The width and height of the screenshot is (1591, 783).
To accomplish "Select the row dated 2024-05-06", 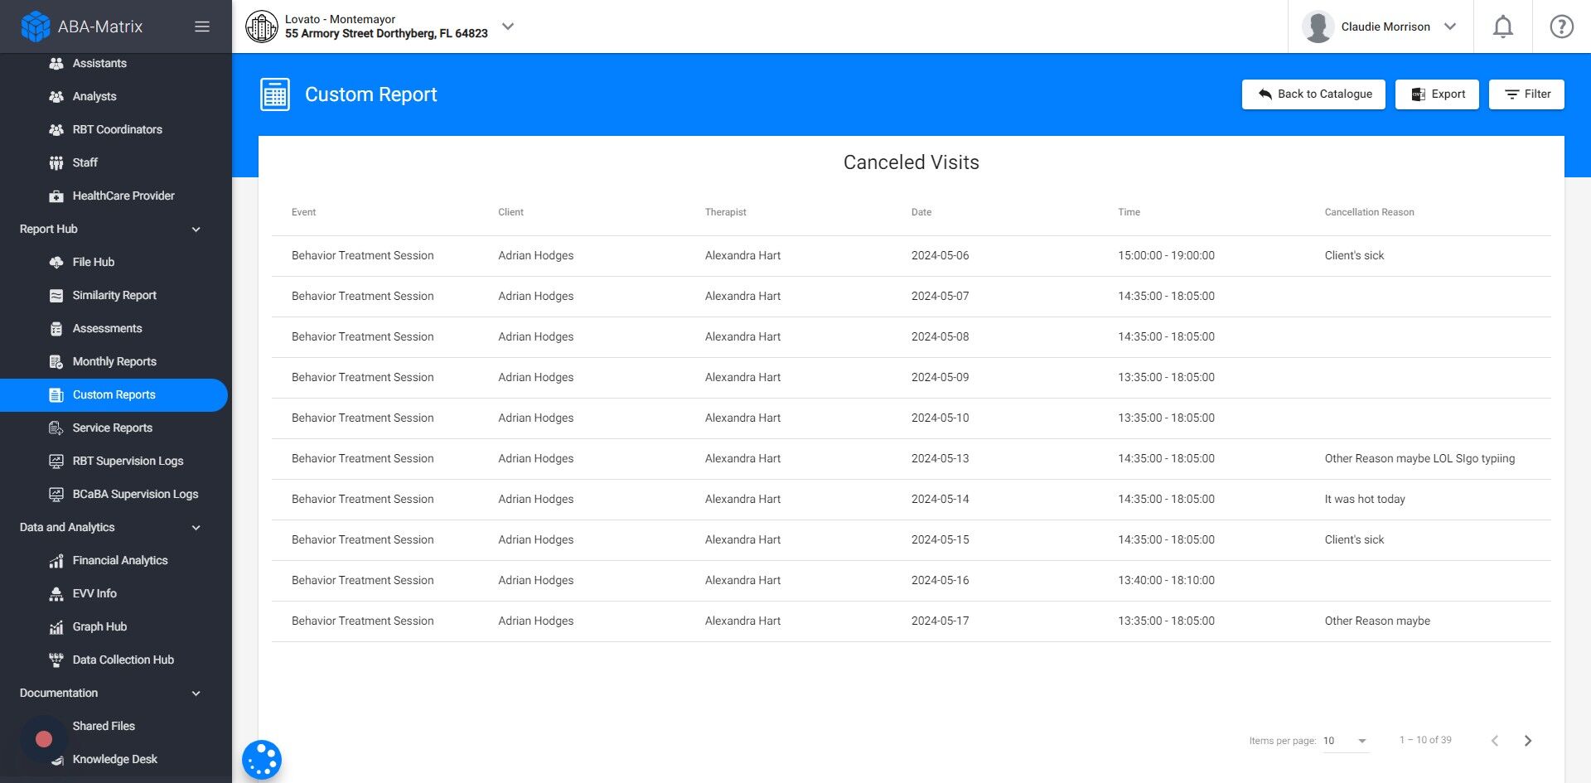I will tap(912, 256).
